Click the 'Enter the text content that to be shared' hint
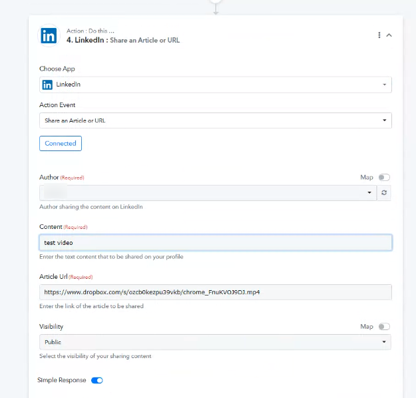 [x=111, y=257]
